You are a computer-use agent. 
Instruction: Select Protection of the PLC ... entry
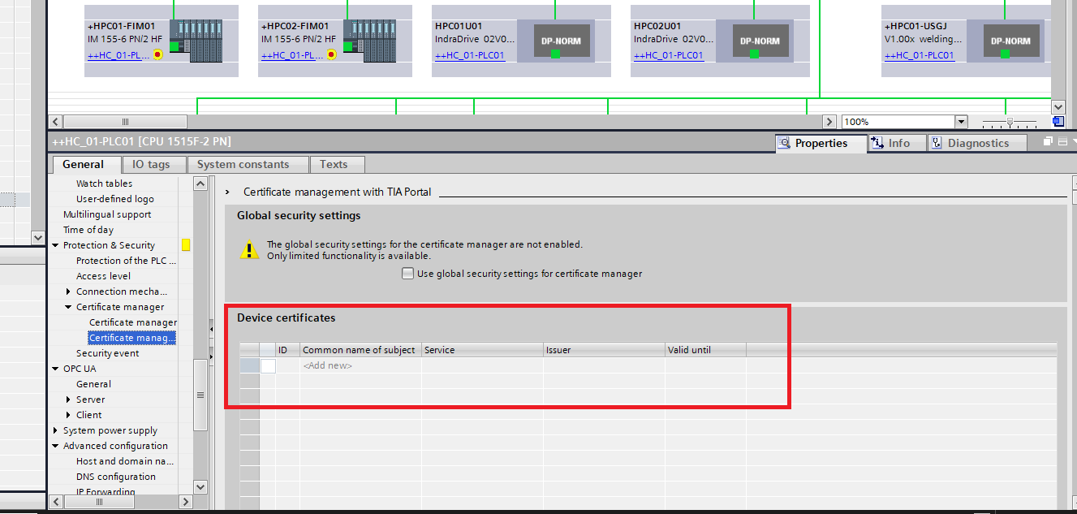126,261
